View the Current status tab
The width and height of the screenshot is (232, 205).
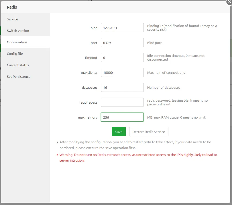click(x=25, y=65)
